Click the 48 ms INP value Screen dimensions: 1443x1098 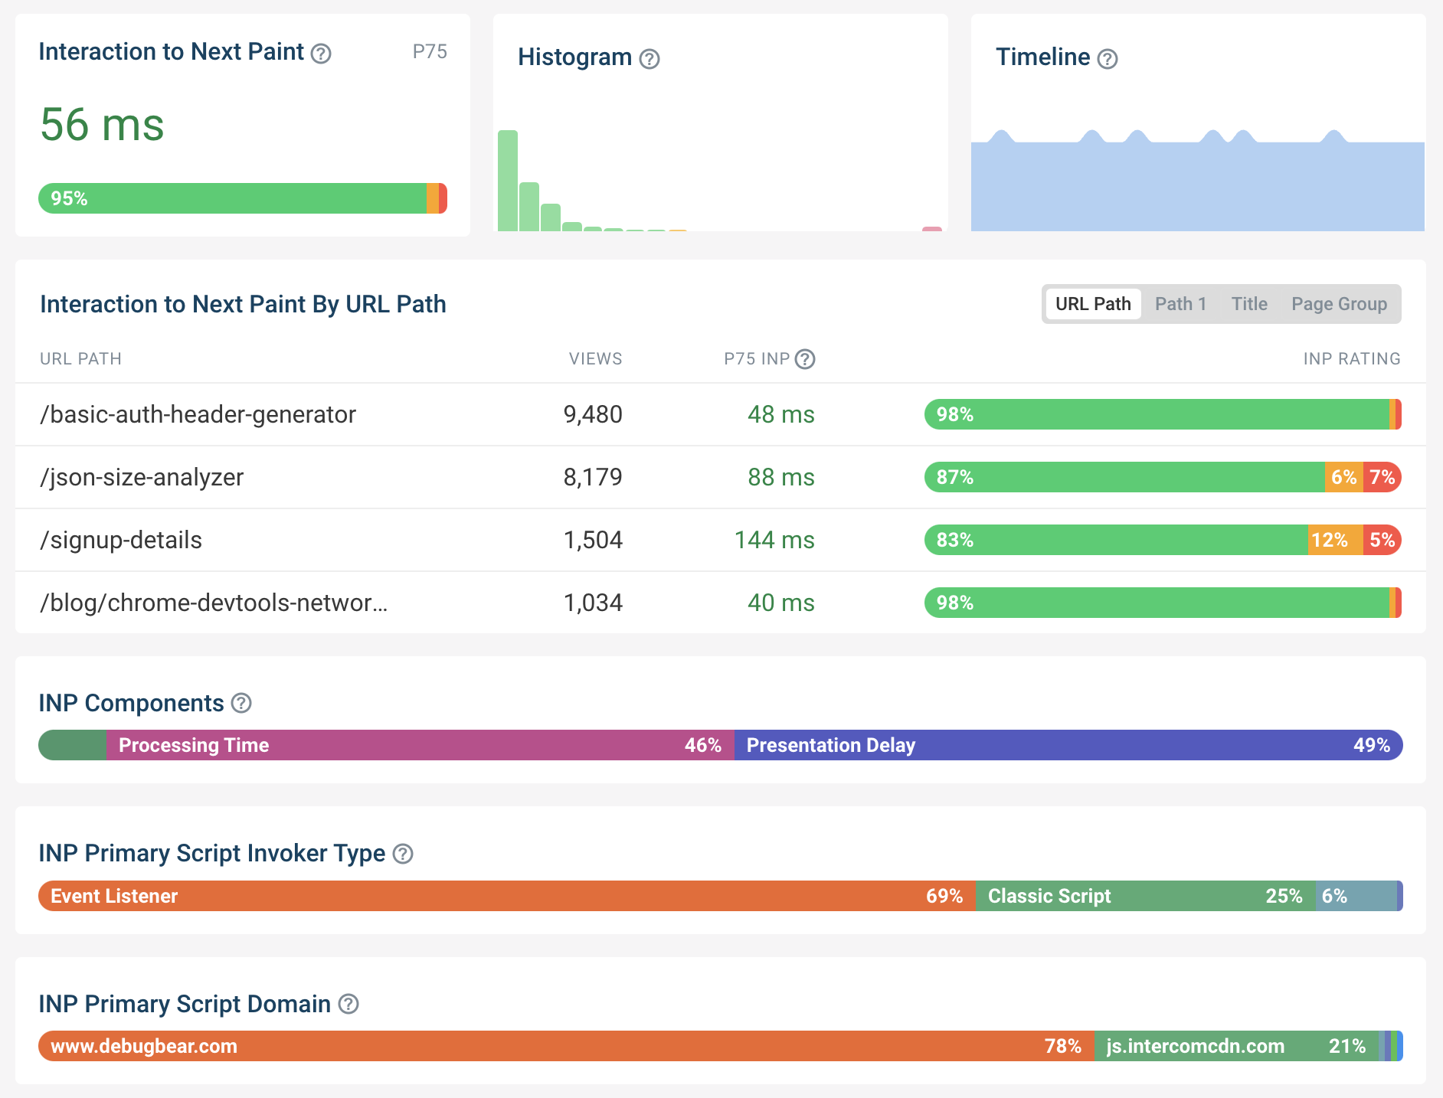click(780, 414)
